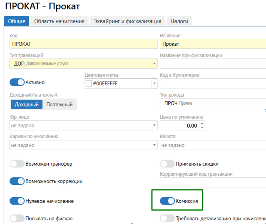This screenshot has width=266, height=224.
Task: Click the Название при фискализации input field
Action: pyautogui.click(x=213, y=64)
